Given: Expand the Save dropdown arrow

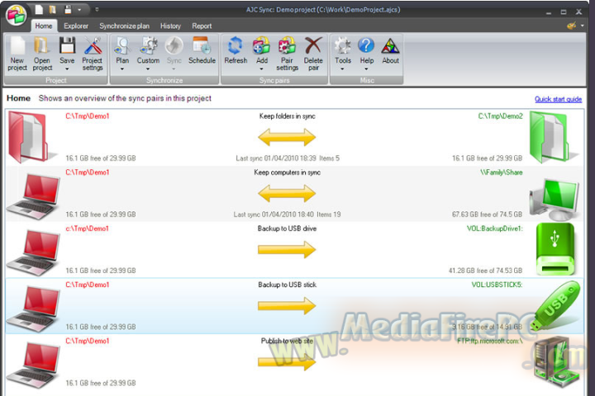Looking at the screenshot, I should point(67,69).
